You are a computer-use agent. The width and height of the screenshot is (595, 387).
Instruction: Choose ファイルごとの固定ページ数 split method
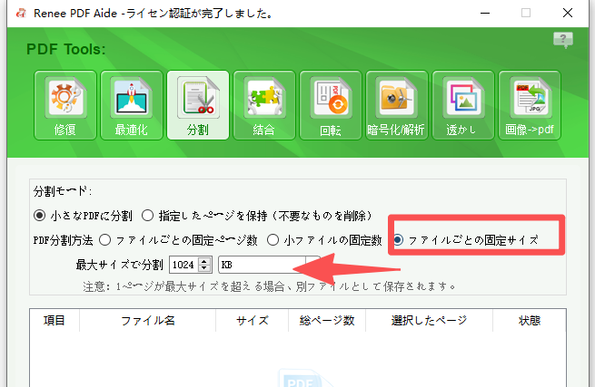104,240
